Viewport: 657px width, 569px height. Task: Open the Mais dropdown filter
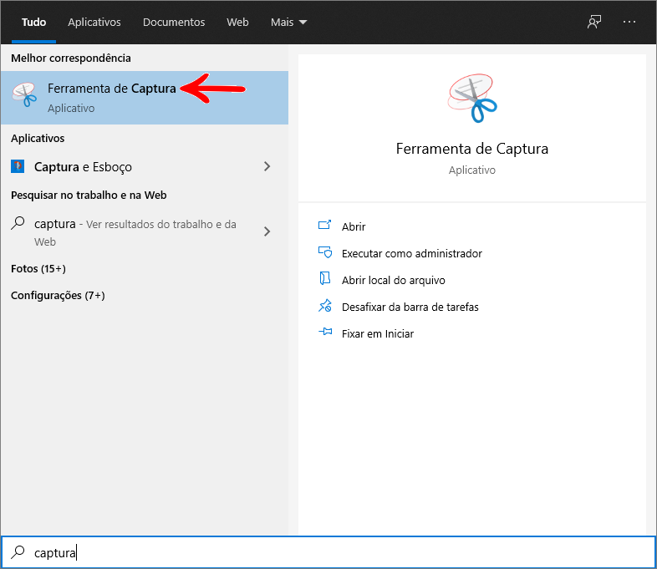click(x=288, y=23)
